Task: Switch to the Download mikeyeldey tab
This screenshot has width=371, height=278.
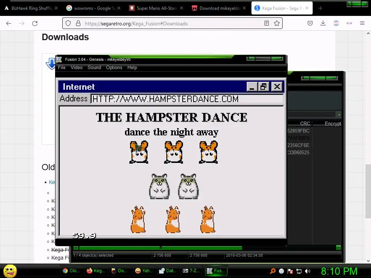Action: (x=217, y=8)
